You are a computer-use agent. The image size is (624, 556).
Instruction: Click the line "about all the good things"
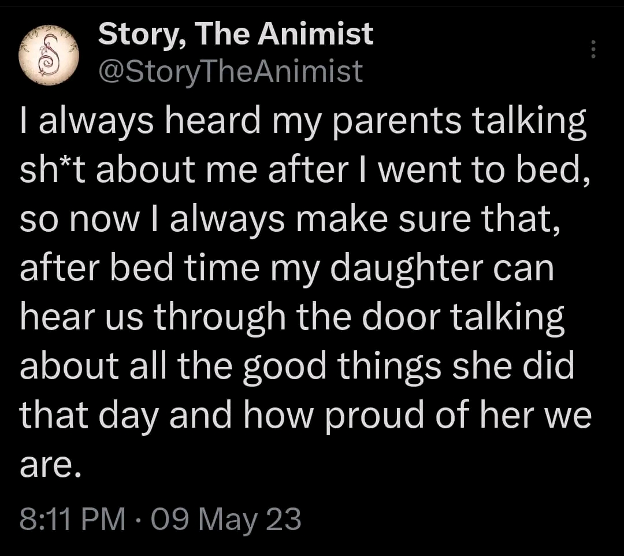297,367
